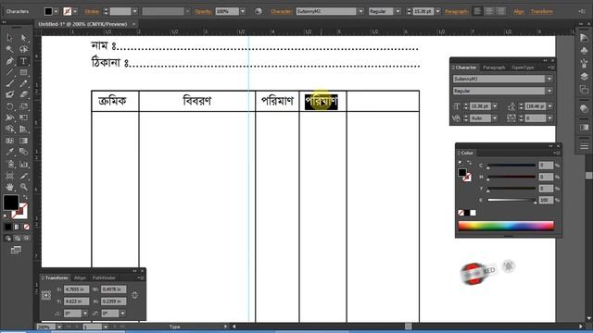Expand font style list in Character panel
Screen dimensions: 593x333
[549, 91]
